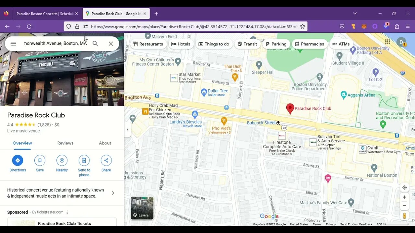Show Parking locations nearby

coord(276,44)
